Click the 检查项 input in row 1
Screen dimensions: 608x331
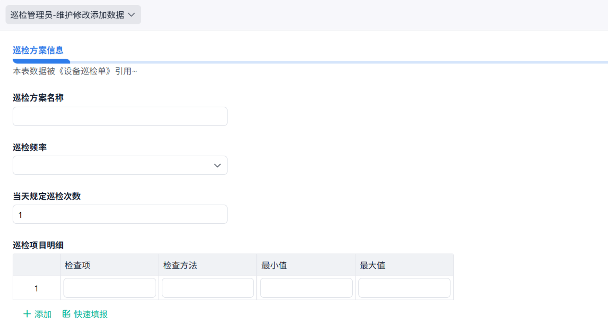pyautogui.click(x=109, y=288)
